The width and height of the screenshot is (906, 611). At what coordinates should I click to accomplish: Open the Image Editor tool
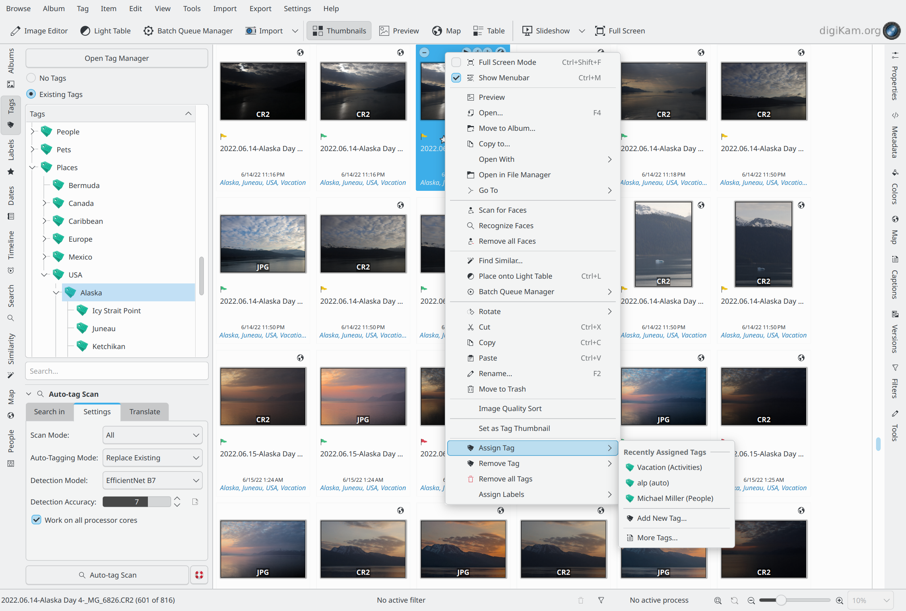pyautogui.click(x=39, y=31)
